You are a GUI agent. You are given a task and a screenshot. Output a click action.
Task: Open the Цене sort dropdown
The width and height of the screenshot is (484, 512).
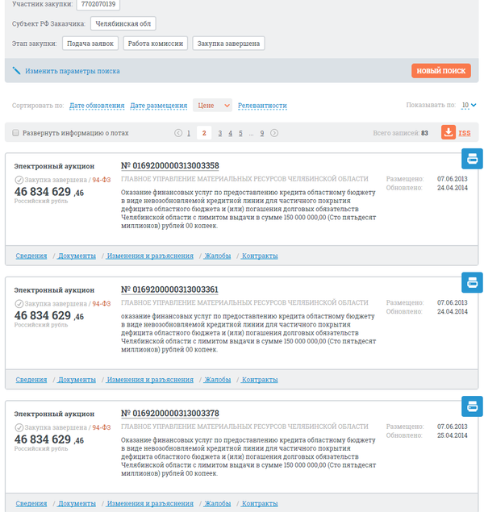(213, 105)
